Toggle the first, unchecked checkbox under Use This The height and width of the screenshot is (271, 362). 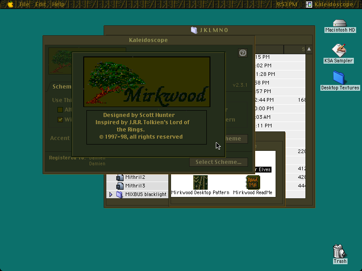point(60,110)
